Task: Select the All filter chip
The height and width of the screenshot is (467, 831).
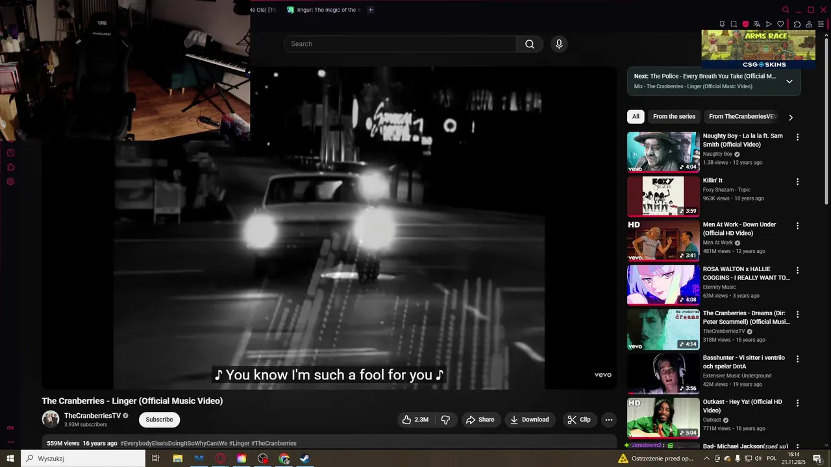Action: tap(636, 117)
